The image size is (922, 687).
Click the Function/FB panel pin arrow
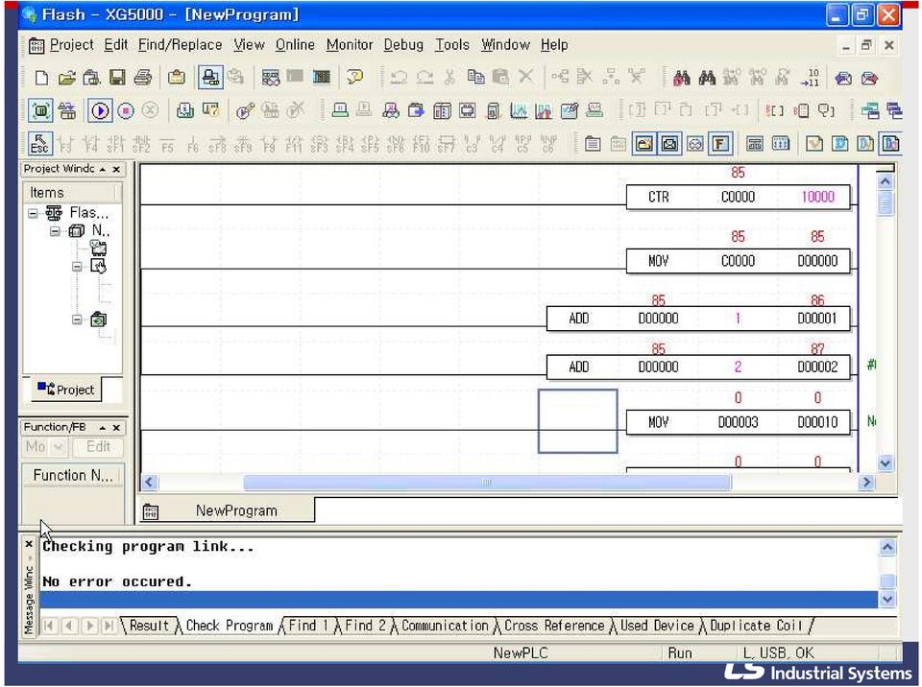click(x=103, y=428)
